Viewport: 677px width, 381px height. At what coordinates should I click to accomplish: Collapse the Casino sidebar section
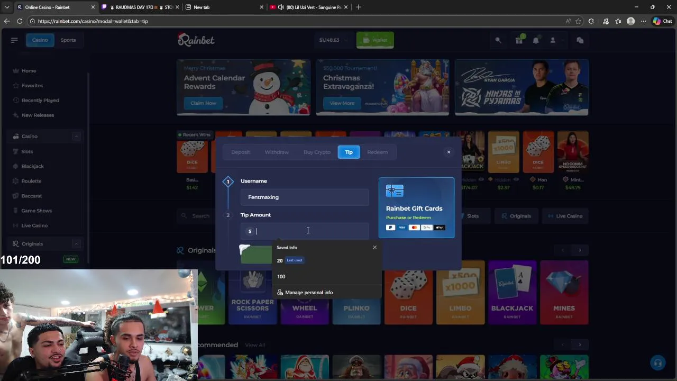(76, 137)
